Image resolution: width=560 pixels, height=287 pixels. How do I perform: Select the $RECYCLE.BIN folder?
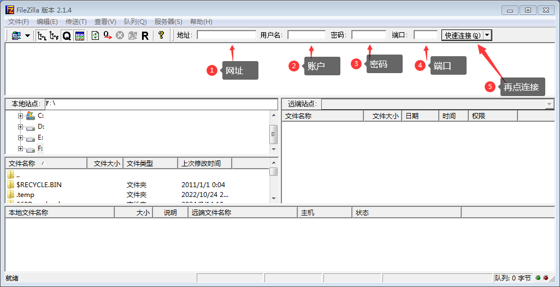(x=39, y=184)
